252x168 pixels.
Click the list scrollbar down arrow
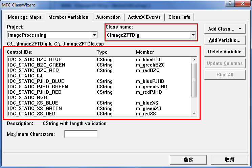coord(194,114)
